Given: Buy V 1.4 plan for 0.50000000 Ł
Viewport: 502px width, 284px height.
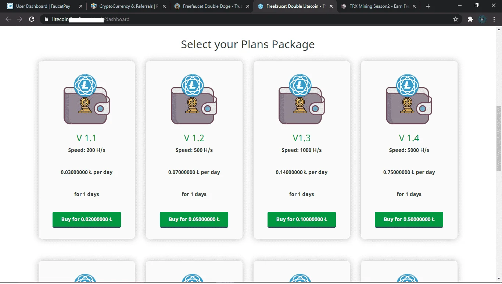Looking at the screenshot, I should 409,220.
